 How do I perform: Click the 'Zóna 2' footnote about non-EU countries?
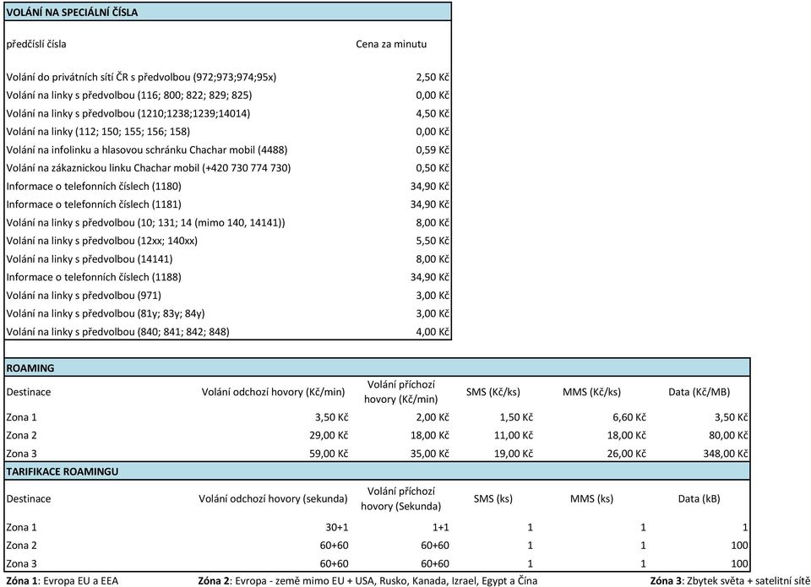[367, 581]
